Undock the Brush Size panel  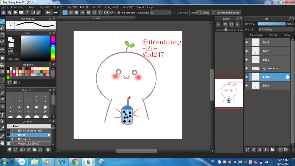(x=50, y=90)
